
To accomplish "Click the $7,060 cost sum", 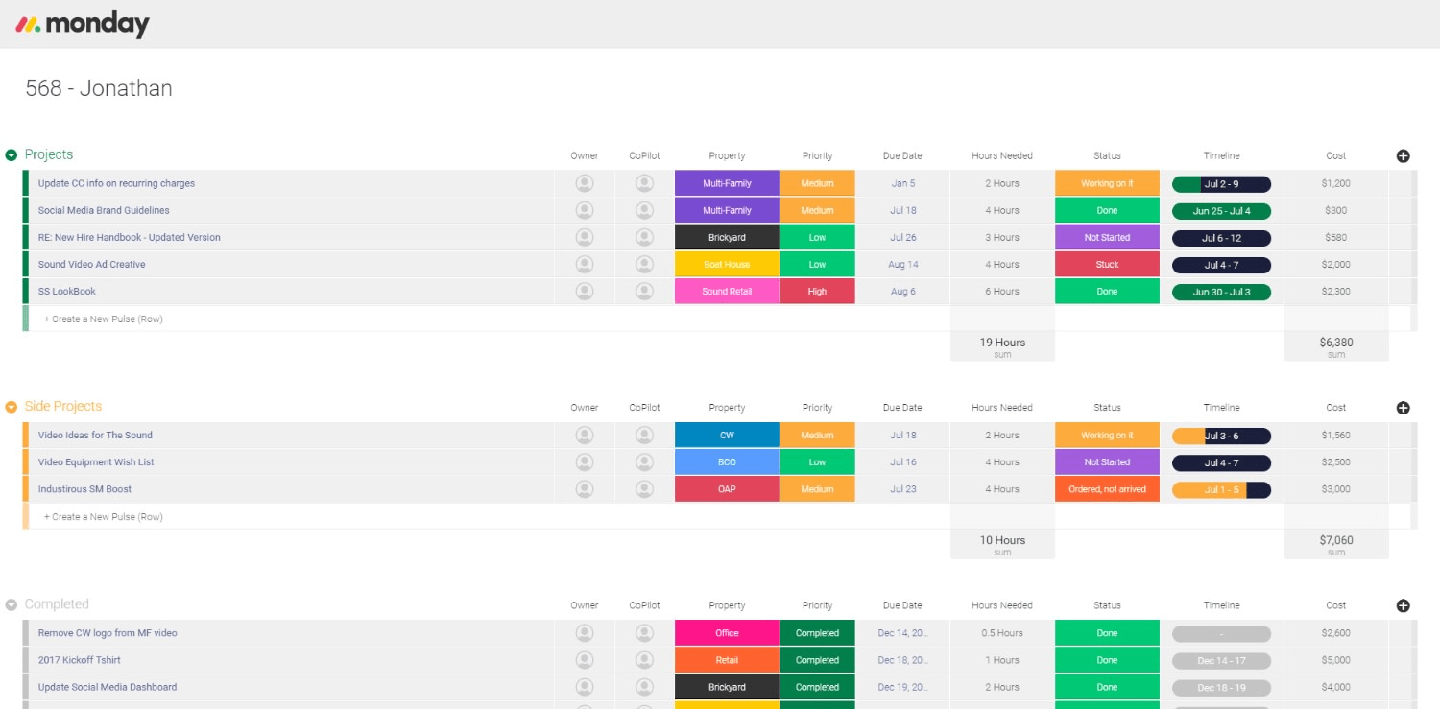I will [x=1336, y=545].
